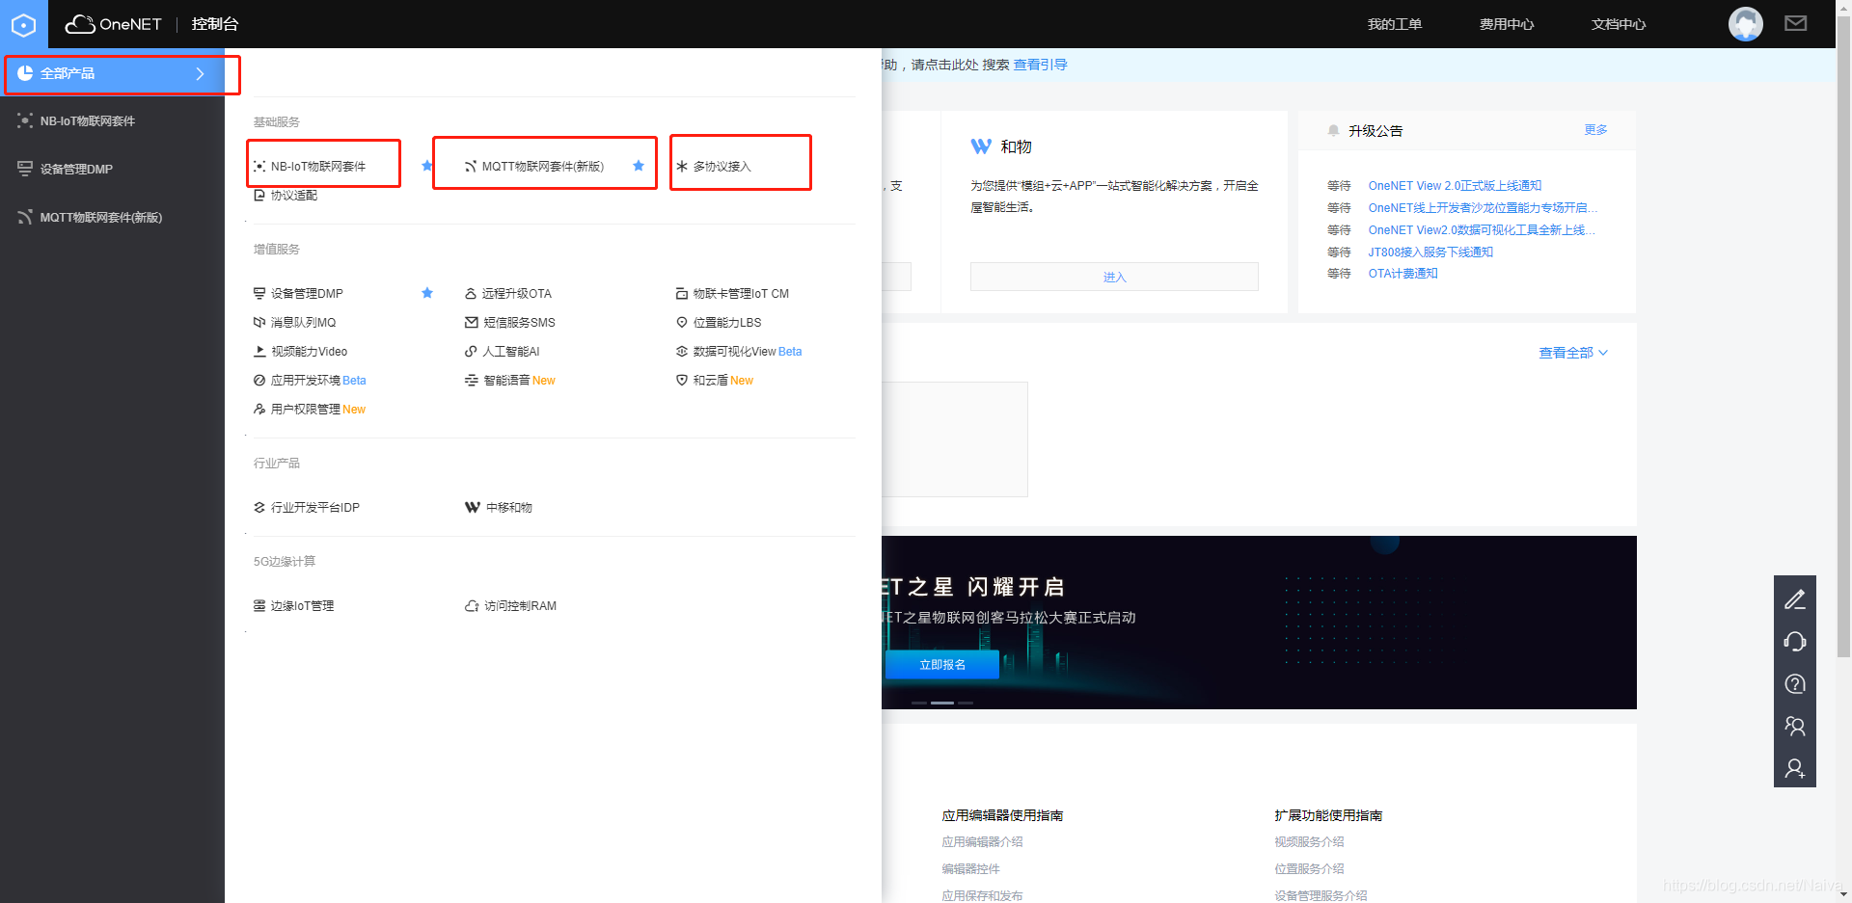Toggle the favorite star for 设备管理DMP

tap(426, 293)
